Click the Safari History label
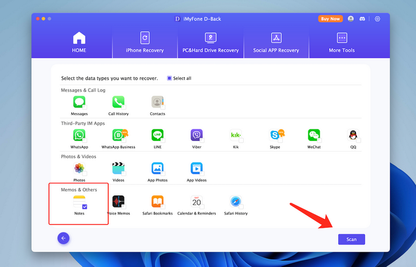416x267 pixels. pos(235,213)
